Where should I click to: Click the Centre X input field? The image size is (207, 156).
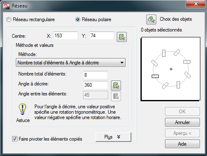66,36
